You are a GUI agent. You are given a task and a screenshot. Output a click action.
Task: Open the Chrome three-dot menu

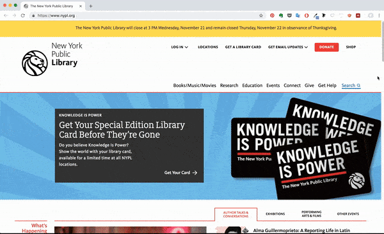pos(379,15)
